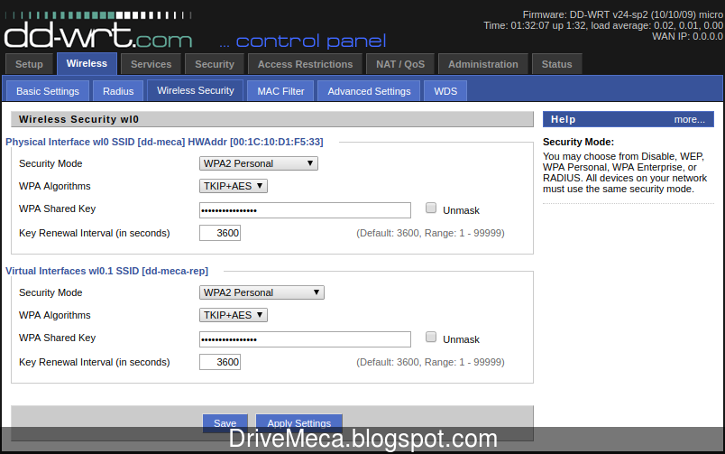Image resolution: width=725 pixels, height=454 pixels.
Task: Click the Security Mode: help heading
Action: [x=578, y=142]
